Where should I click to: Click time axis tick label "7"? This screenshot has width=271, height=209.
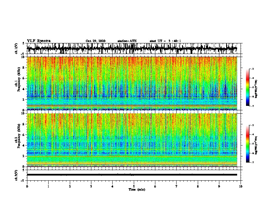click(177, 186)
